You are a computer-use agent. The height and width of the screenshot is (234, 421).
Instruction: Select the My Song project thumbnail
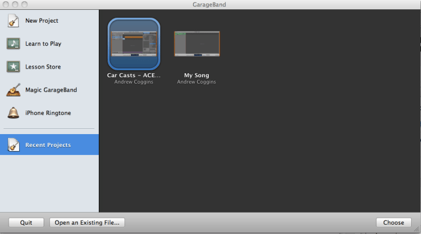point(197,44)
